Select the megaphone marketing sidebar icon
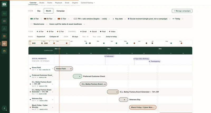 [x=4, y=44]
